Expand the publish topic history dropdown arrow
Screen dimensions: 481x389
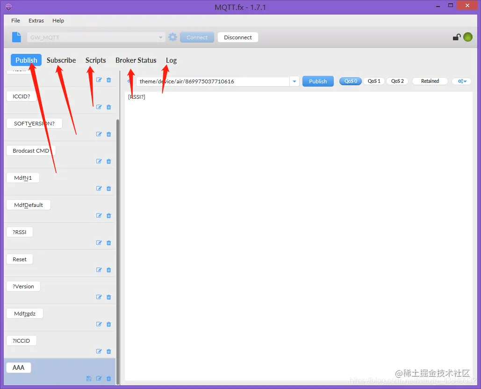click(294, 81)
